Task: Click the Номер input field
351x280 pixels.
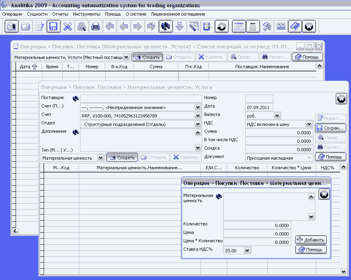Action: [x=259, y=99]
